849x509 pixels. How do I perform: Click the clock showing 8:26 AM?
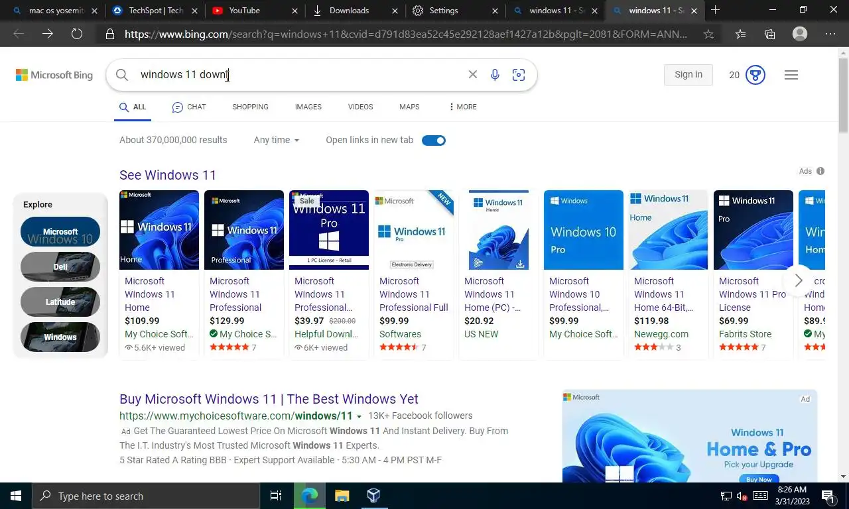[792, 490]
